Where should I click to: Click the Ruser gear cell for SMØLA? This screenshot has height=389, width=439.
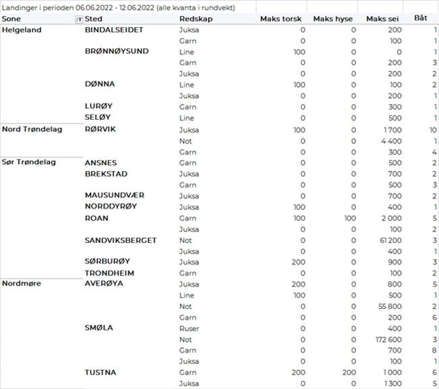pos(189,328)
